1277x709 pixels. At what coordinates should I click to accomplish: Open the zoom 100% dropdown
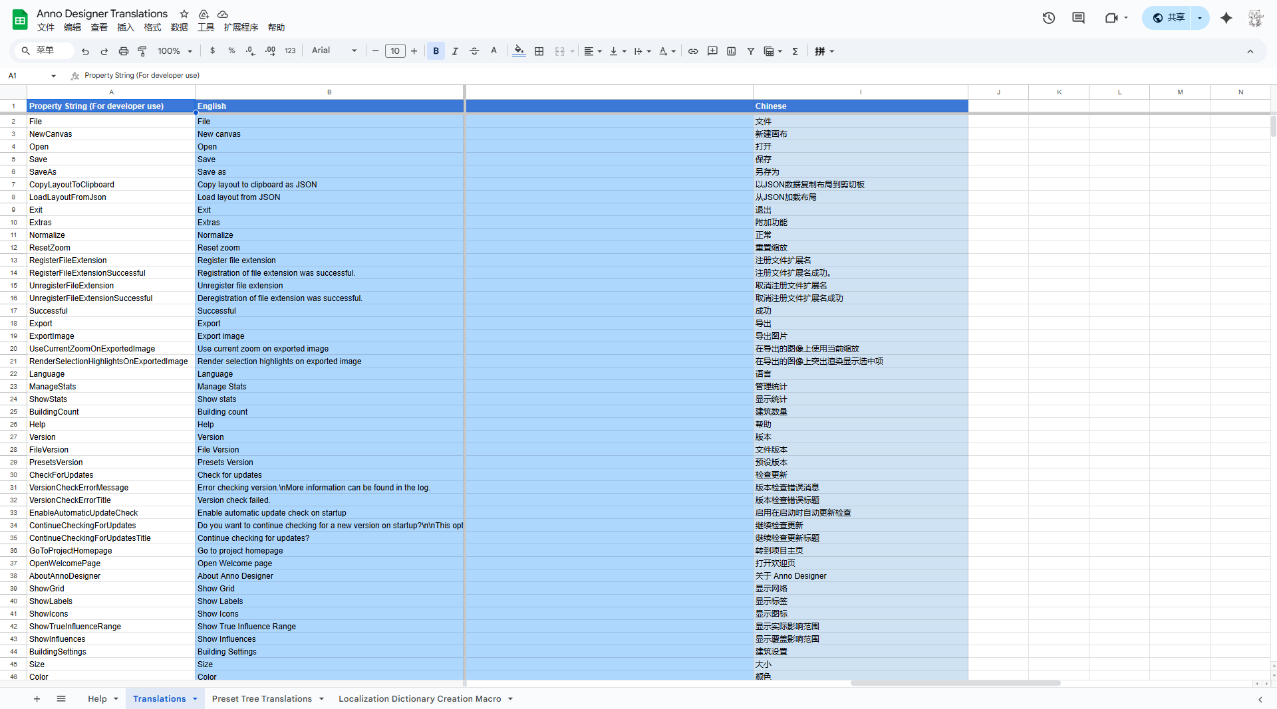pyautogui.click(x=175, y=51)
